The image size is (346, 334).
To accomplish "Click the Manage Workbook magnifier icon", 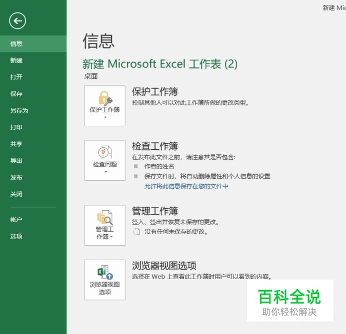I will [x=105, y=218].
